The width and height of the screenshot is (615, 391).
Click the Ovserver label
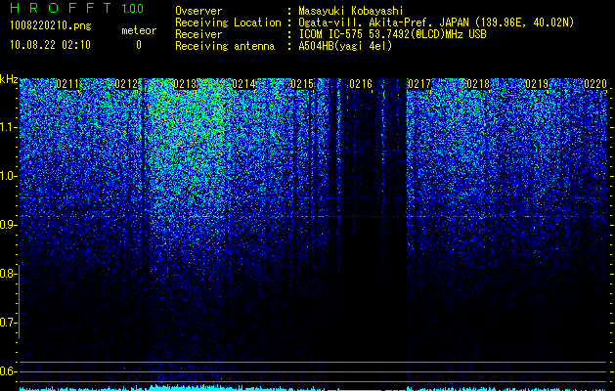pyautogui.click(x=198, y=11)
